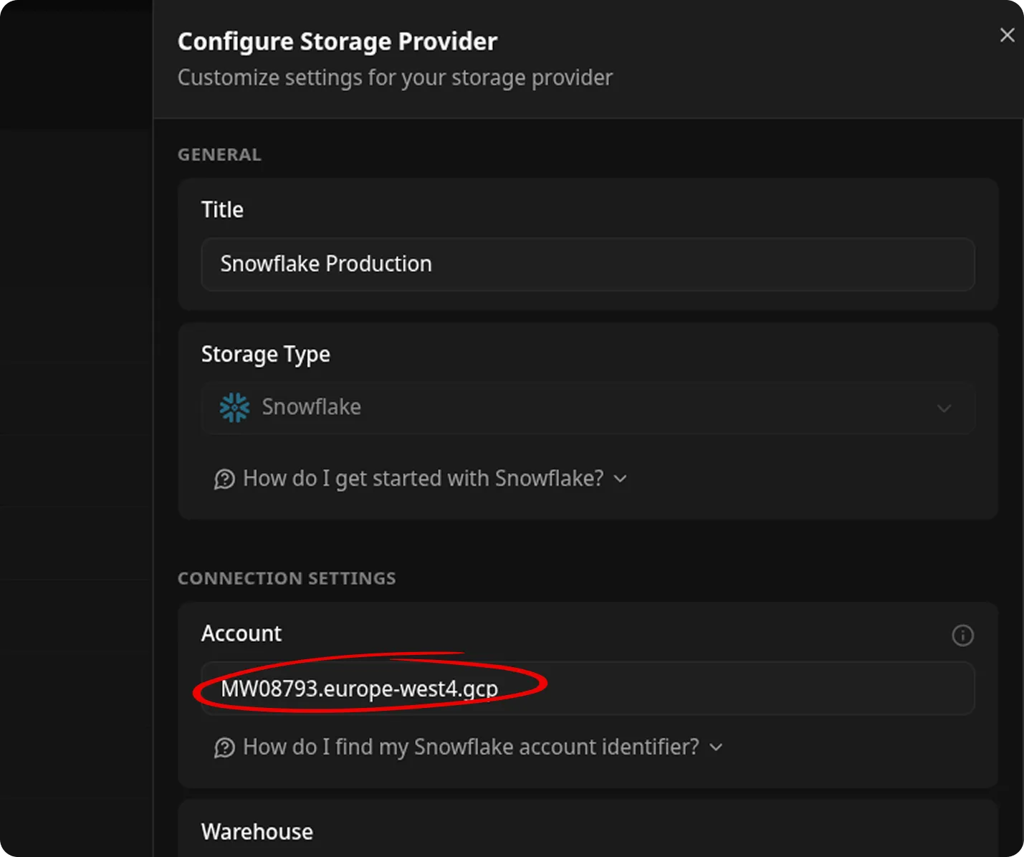Click inside the Warehouse input field
Image resolution: width=1024 pixels, height=857 pixels.
(588, 854)
